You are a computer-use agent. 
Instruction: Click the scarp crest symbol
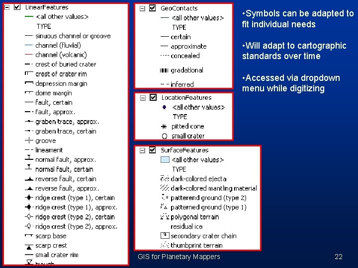pyautogui.click(x=29, y=247)
